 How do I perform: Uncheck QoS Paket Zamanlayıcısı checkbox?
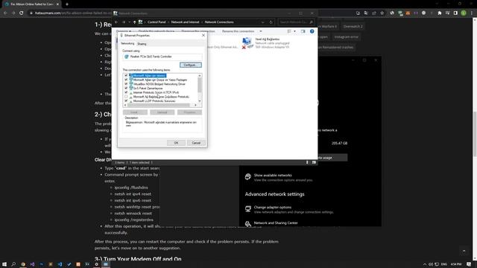point(126,88)
